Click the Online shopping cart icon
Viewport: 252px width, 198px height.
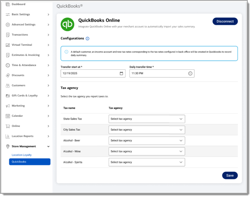[8, 126]
